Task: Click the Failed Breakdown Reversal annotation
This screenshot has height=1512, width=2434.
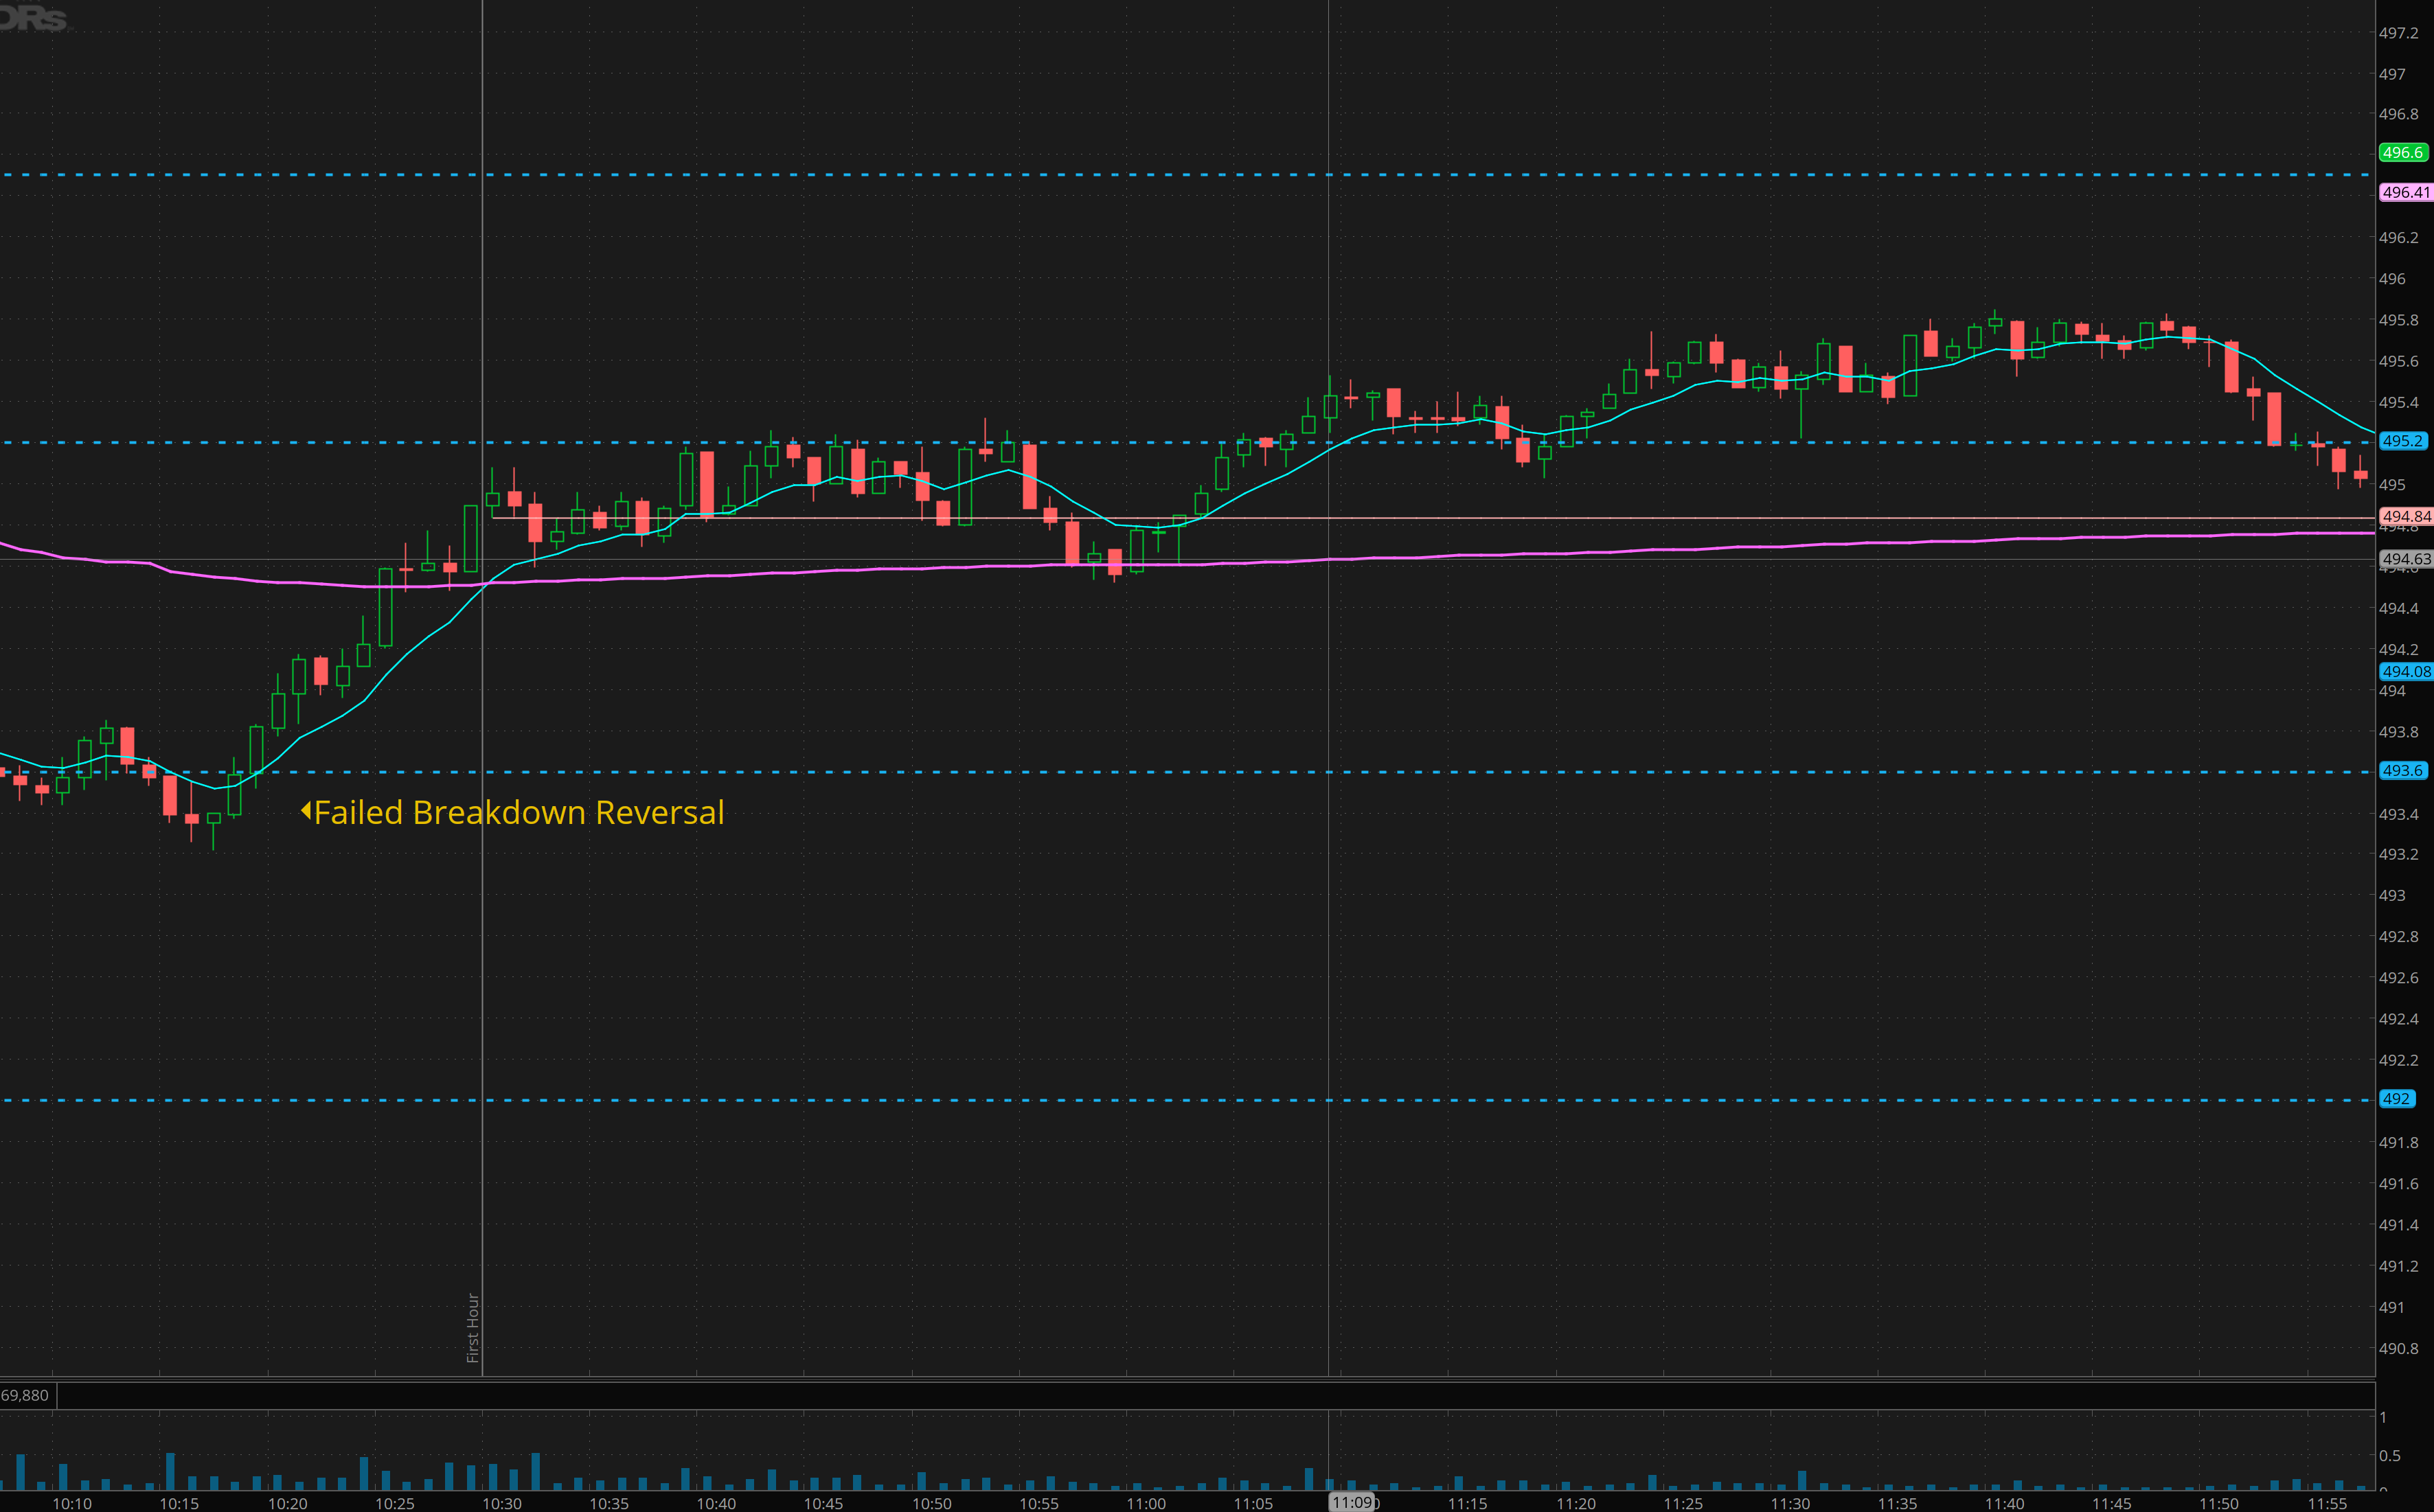Action: 519,812
